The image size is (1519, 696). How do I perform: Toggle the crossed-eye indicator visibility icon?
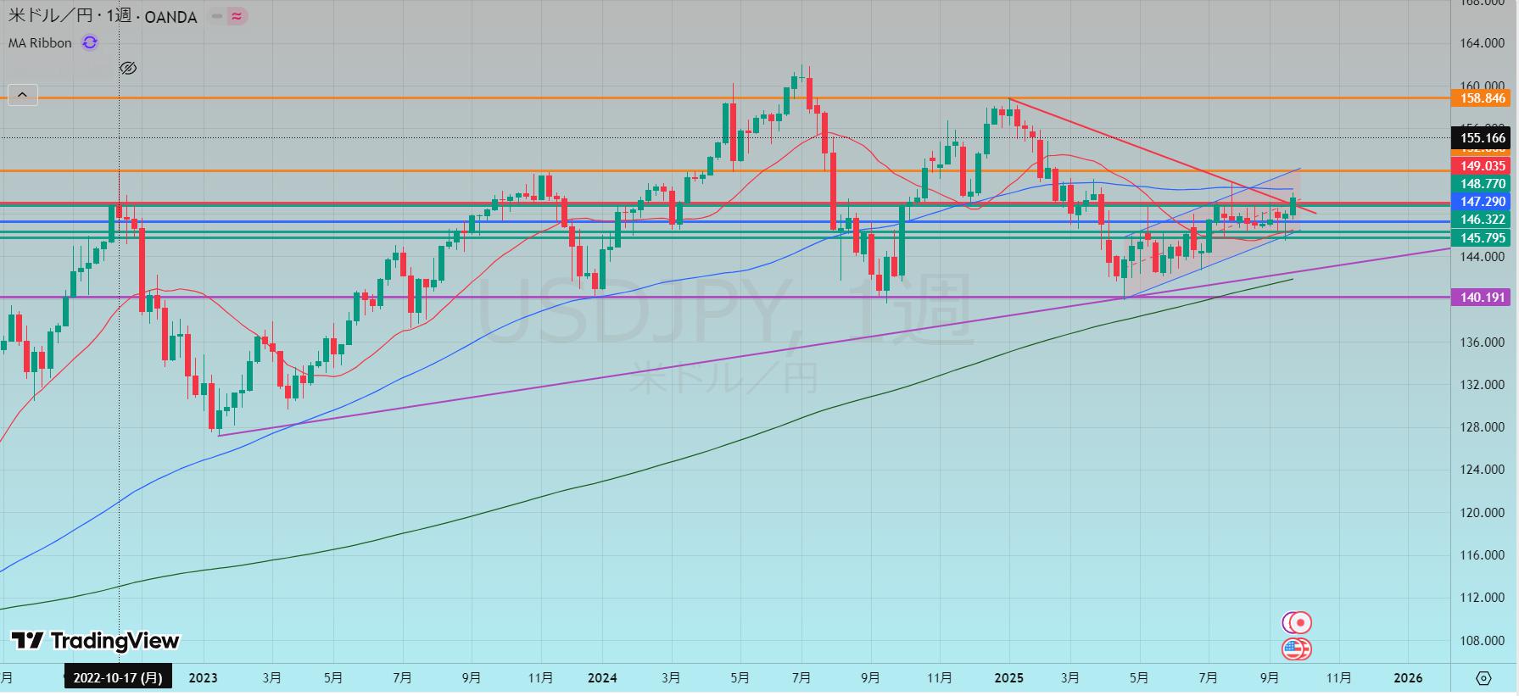pyautogui.click(x=128, y=68)
